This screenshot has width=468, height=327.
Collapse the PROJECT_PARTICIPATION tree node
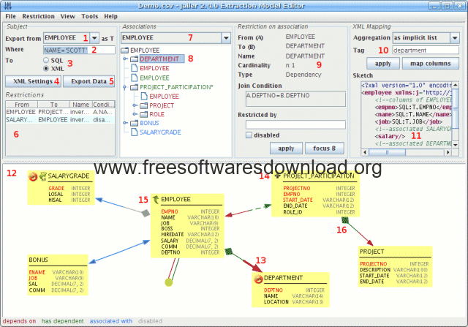click(x=125, y=87)
